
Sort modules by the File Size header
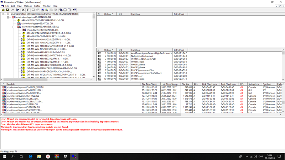tap(186, 84)
